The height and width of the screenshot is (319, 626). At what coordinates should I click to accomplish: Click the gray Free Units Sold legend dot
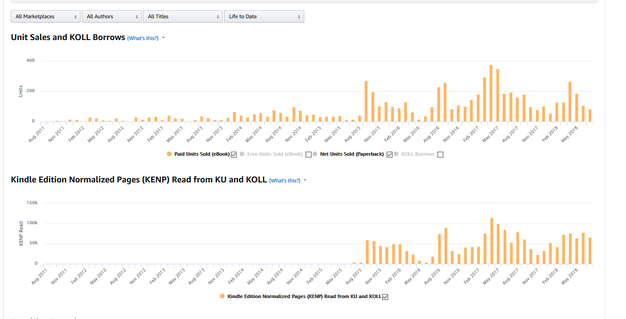(242, 154)
